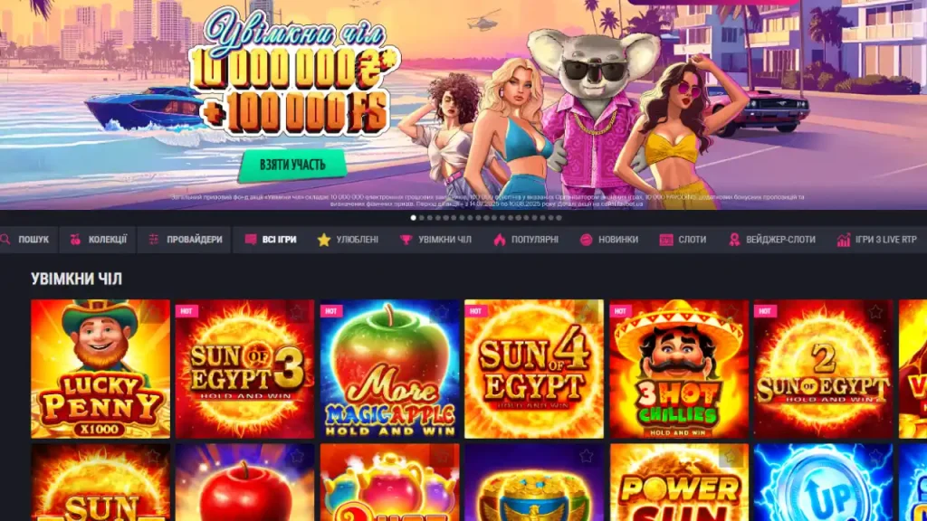Click the Вейджер-слоти badge icon
This screenshot has height=521, width=927.
pos(734,239)
